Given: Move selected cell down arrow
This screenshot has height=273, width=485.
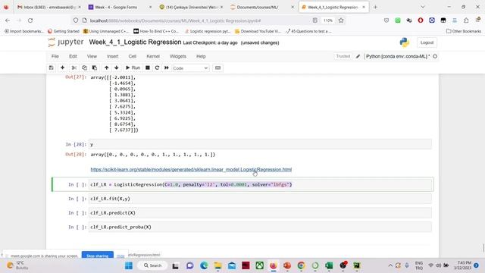Looking at the screenshot, I should click(116, 67).
